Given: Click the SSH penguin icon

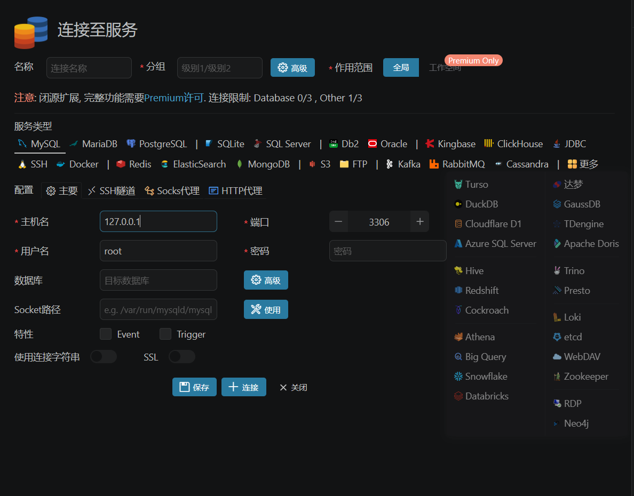Looking at the screenshot, I should tap(22, 164).
